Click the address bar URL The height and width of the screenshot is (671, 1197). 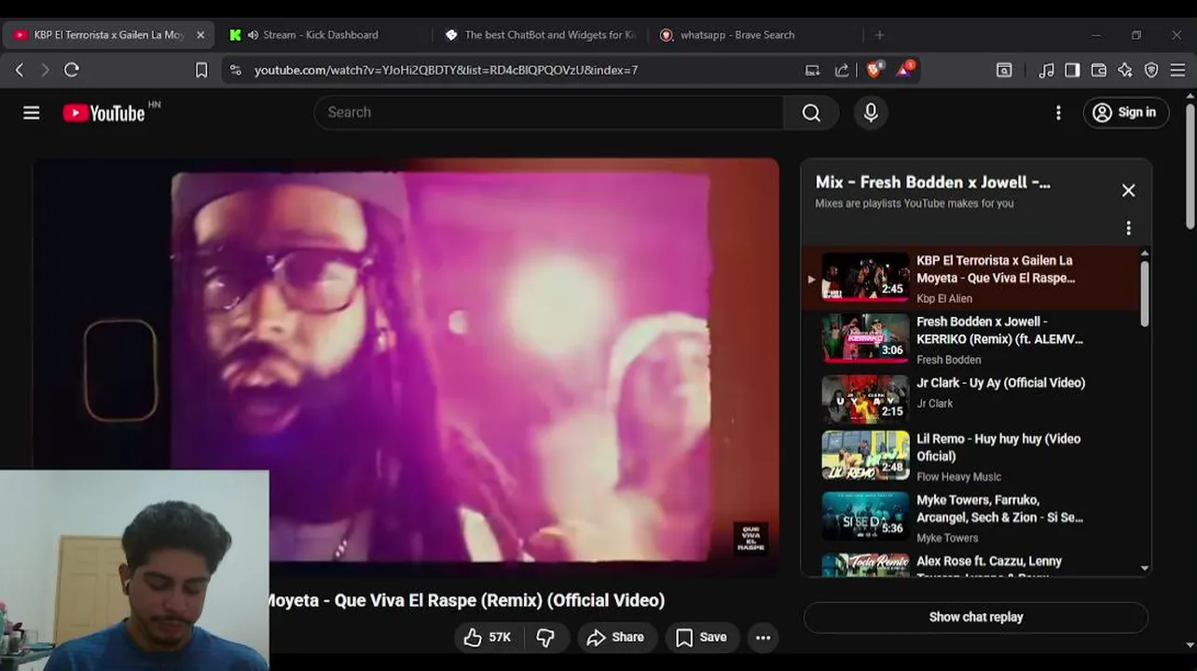[446, 70]
